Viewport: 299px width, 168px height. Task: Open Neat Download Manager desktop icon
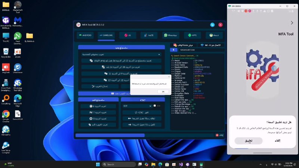pos(18,38)
